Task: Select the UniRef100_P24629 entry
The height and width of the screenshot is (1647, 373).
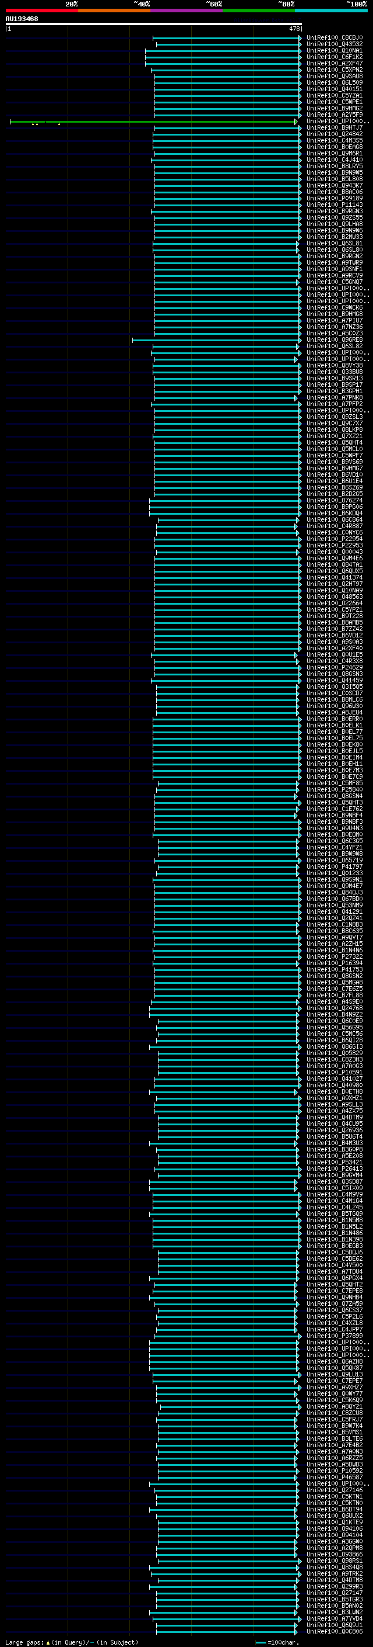Action: tap(334, 667)
